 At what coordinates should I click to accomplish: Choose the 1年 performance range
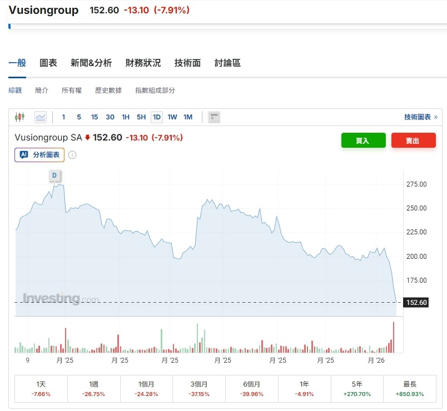[305, 389]
